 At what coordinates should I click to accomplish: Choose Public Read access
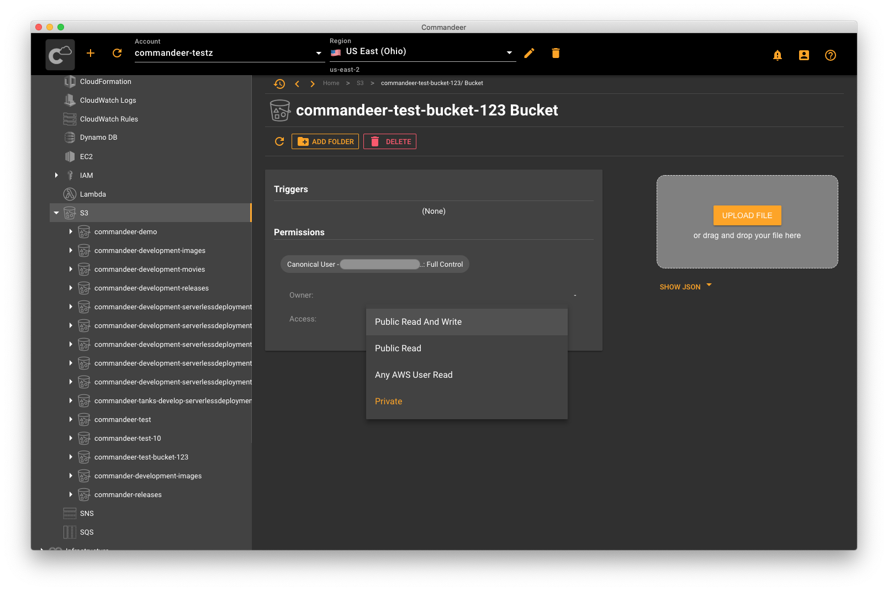[x=467, y=349]
